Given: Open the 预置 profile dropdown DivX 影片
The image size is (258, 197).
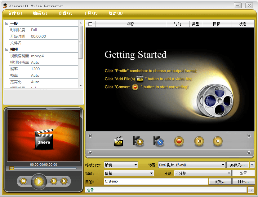Looking at the screenshot, I should click(192, 165).
